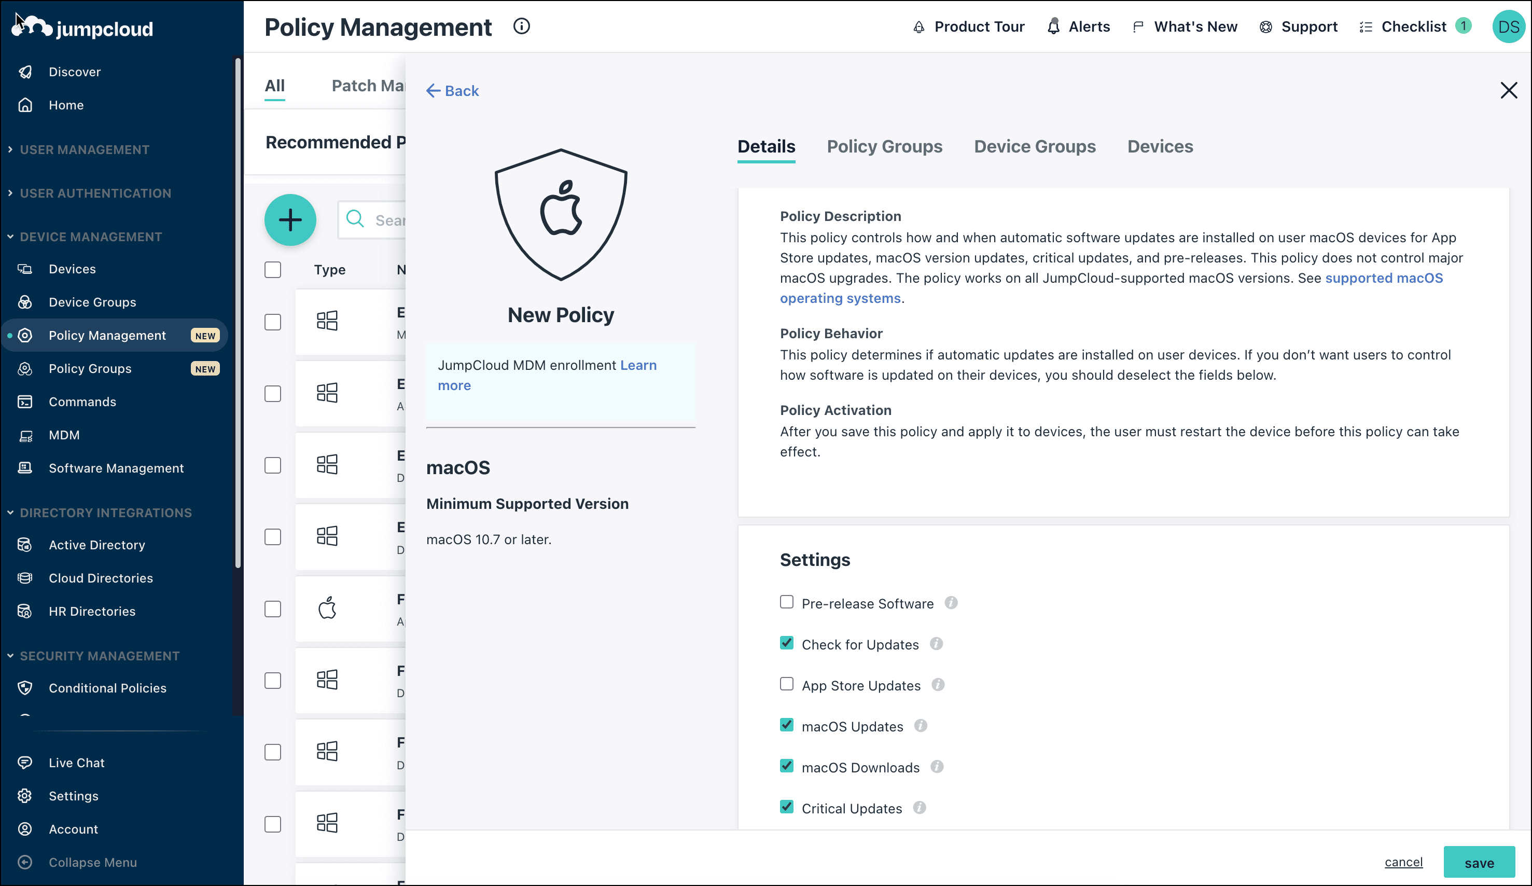
Task: Launch the Product Tour
Action: pyautogui.click(x=968, y=27)
